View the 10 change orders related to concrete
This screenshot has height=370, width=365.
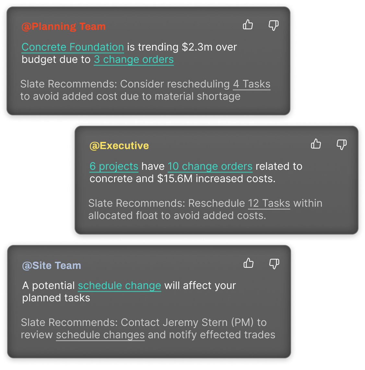point(210,166)
